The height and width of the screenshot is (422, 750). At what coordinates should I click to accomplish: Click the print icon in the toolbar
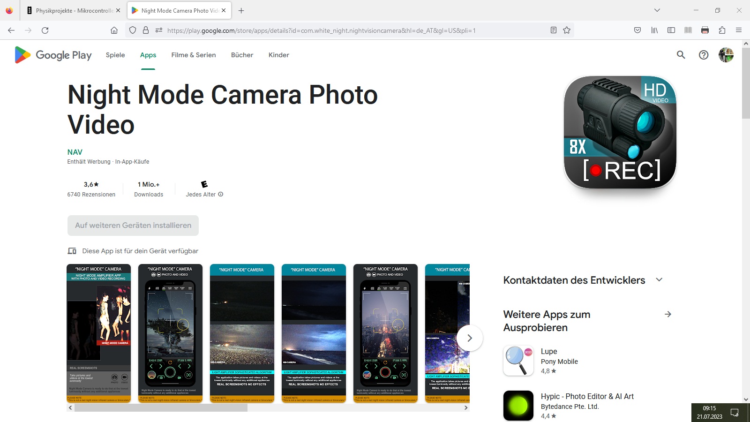(705, 30)
